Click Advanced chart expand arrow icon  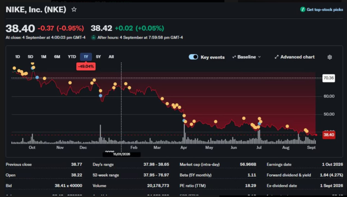(x=276, y=57)
